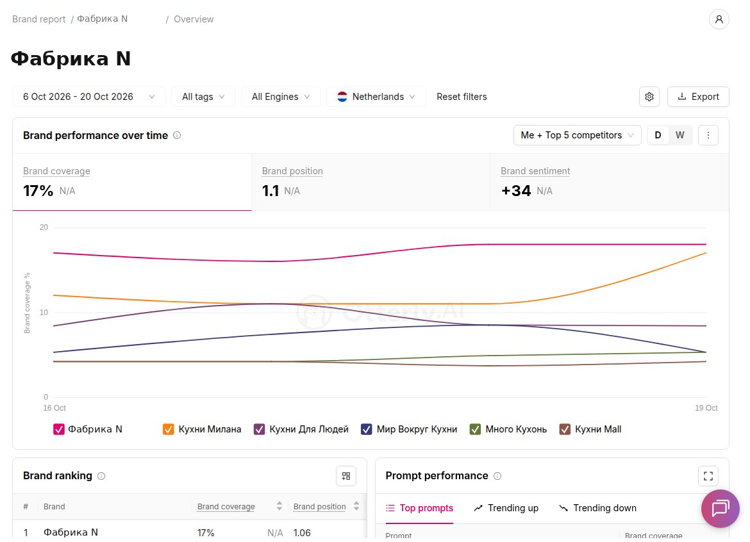Click the 1.06 brand position value
This screenshot has width=750, height=542.
pos(302,532)
